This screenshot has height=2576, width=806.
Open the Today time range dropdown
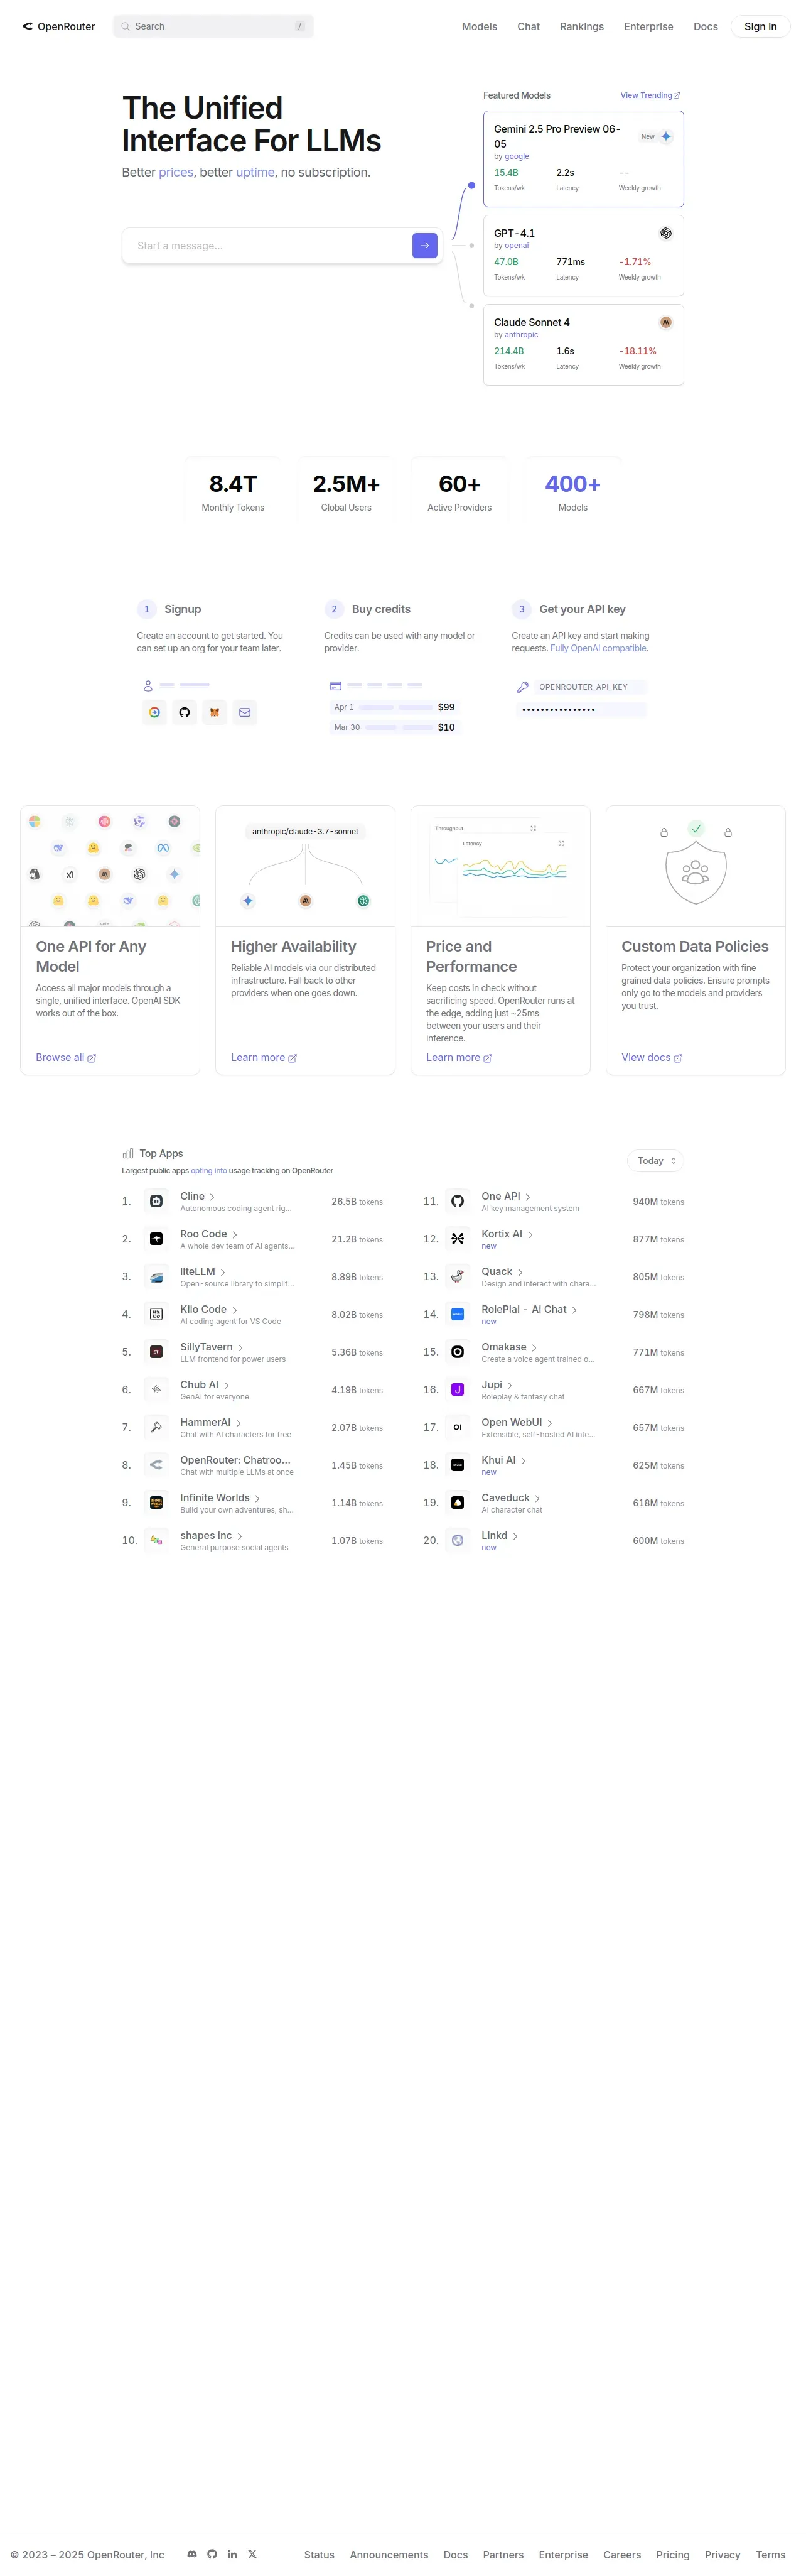(x=656, y=1161)
